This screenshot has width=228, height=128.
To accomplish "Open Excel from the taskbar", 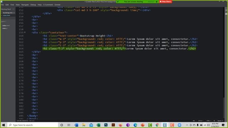I will [98, 125].
